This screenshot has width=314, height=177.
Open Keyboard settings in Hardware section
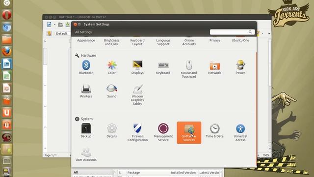163,67
